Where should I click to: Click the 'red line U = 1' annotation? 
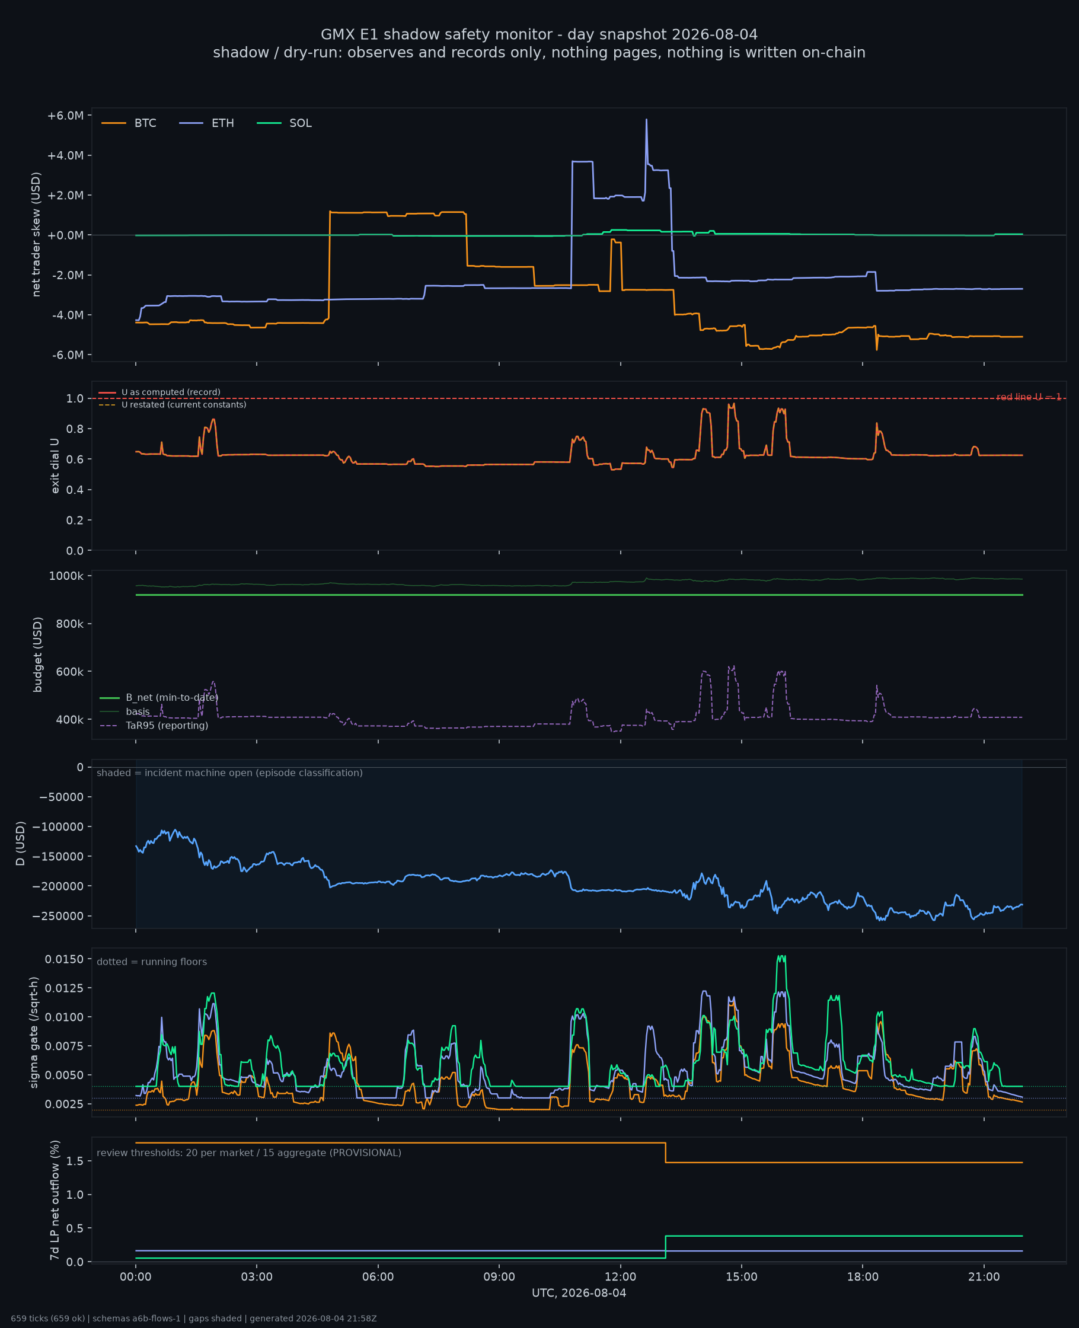[1029, 397]
